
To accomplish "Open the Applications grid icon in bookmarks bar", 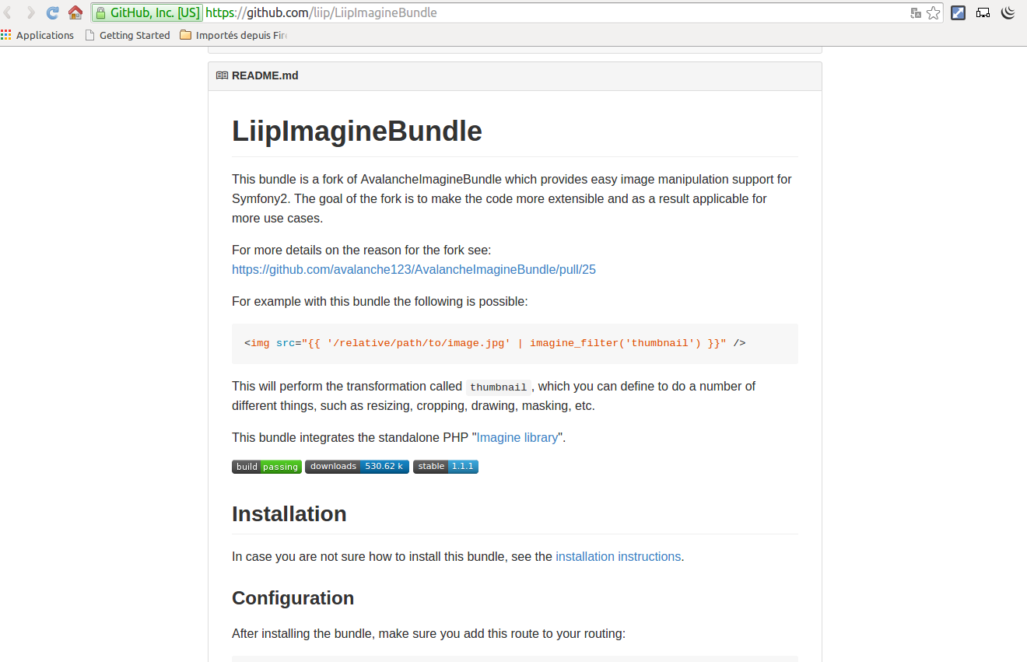I will [x=6, y=35].
